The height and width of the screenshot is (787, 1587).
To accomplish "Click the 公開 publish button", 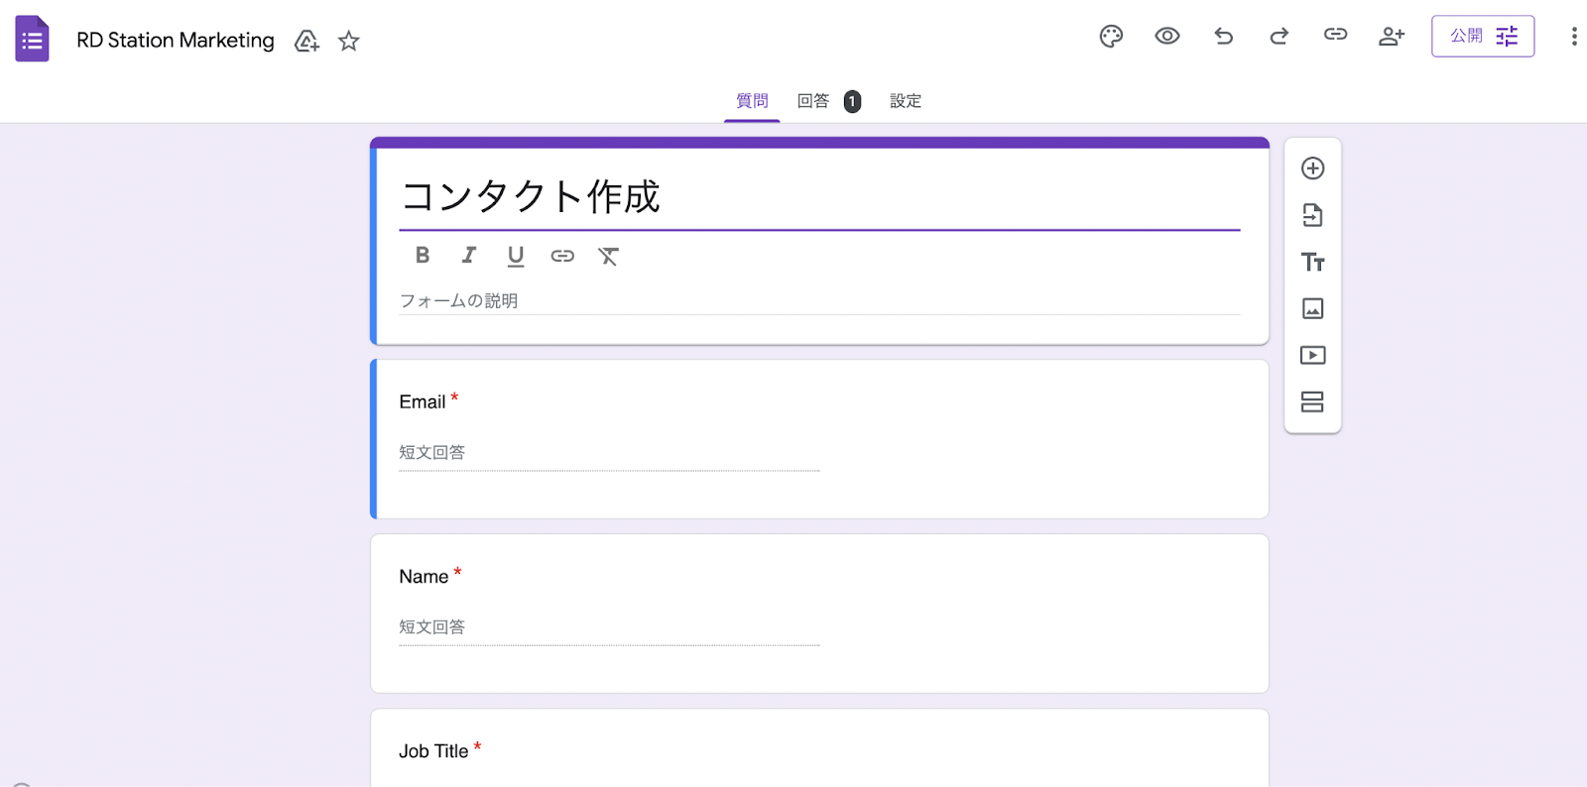I will [x=1482, y=37].
